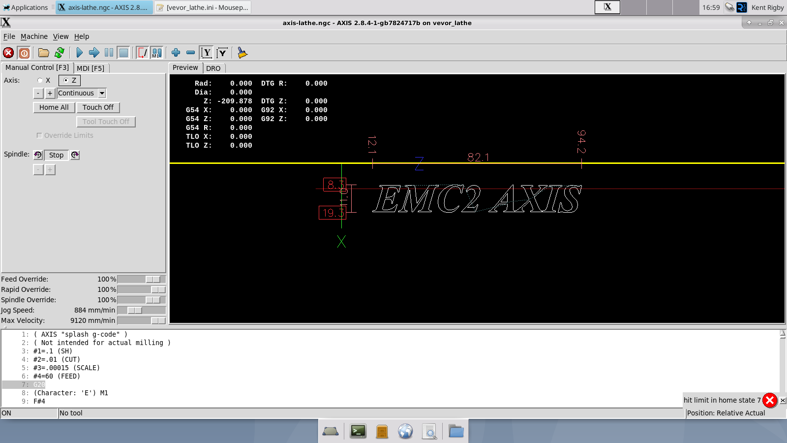787x443 pixels.
Task: Click the spindle Stop button
Action: tap(56, 155)
